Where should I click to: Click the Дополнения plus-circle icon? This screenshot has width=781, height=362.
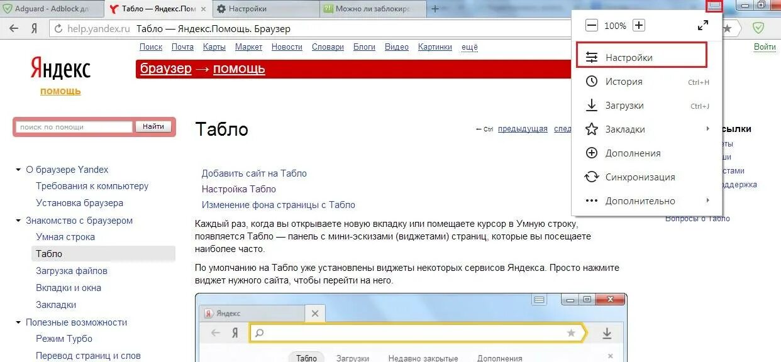click(592, 153)
